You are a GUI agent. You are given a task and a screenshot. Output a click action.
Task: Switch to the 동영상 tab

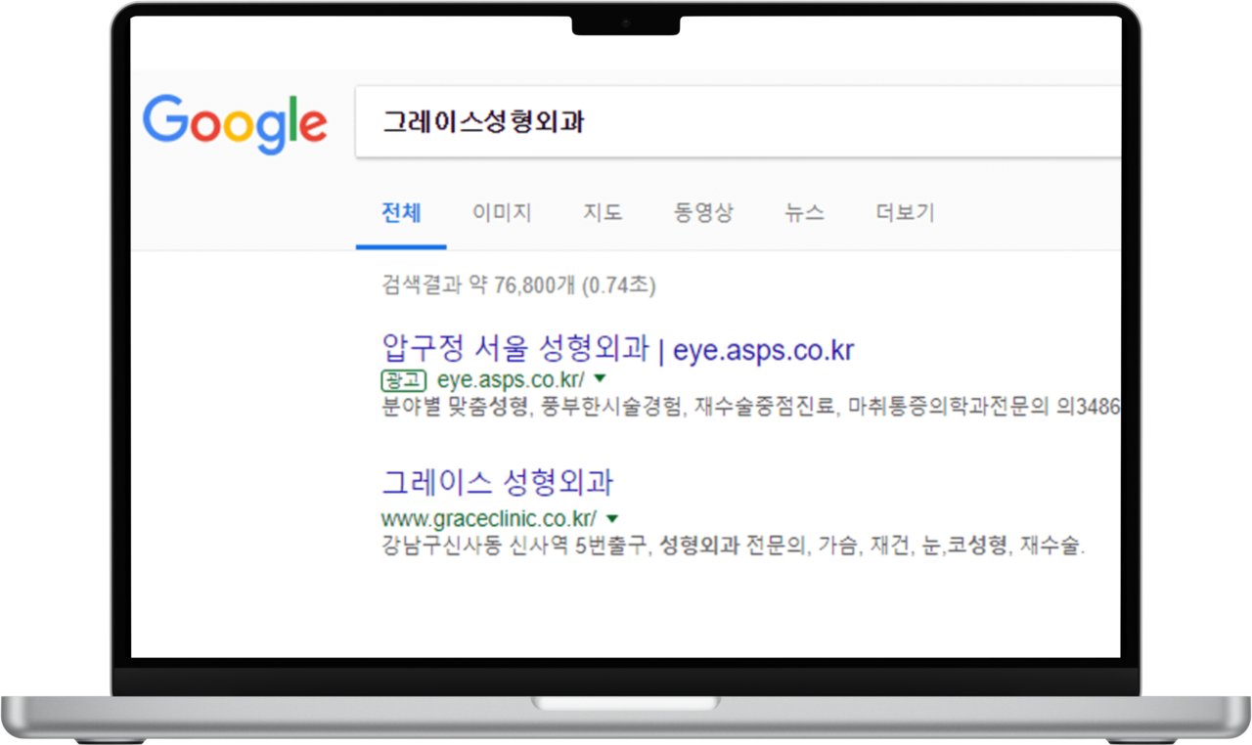point(703,213)
